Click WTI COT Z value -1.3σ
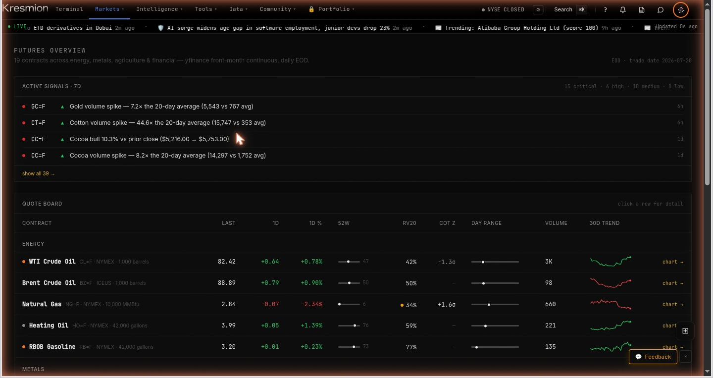713x378 pixels. click(x=447, y=262)
